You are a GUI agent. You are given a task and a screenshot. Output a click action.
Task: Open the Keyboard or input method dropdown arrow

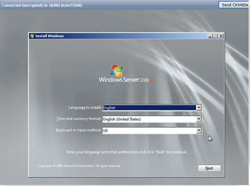(198, 131)
